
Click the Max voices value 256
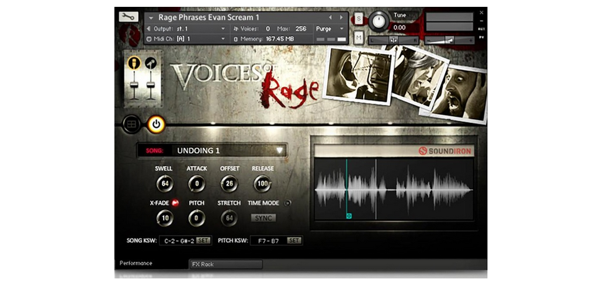point(301,29)
